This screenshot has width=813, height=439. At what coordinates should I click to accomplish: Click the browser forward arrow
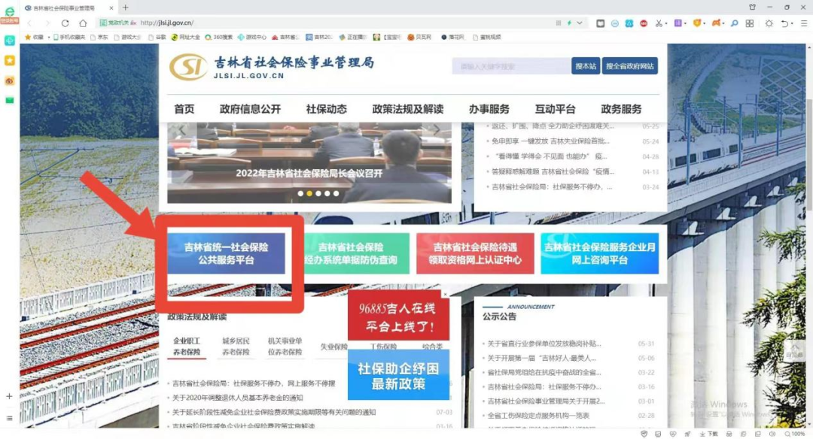pos(47,23)
